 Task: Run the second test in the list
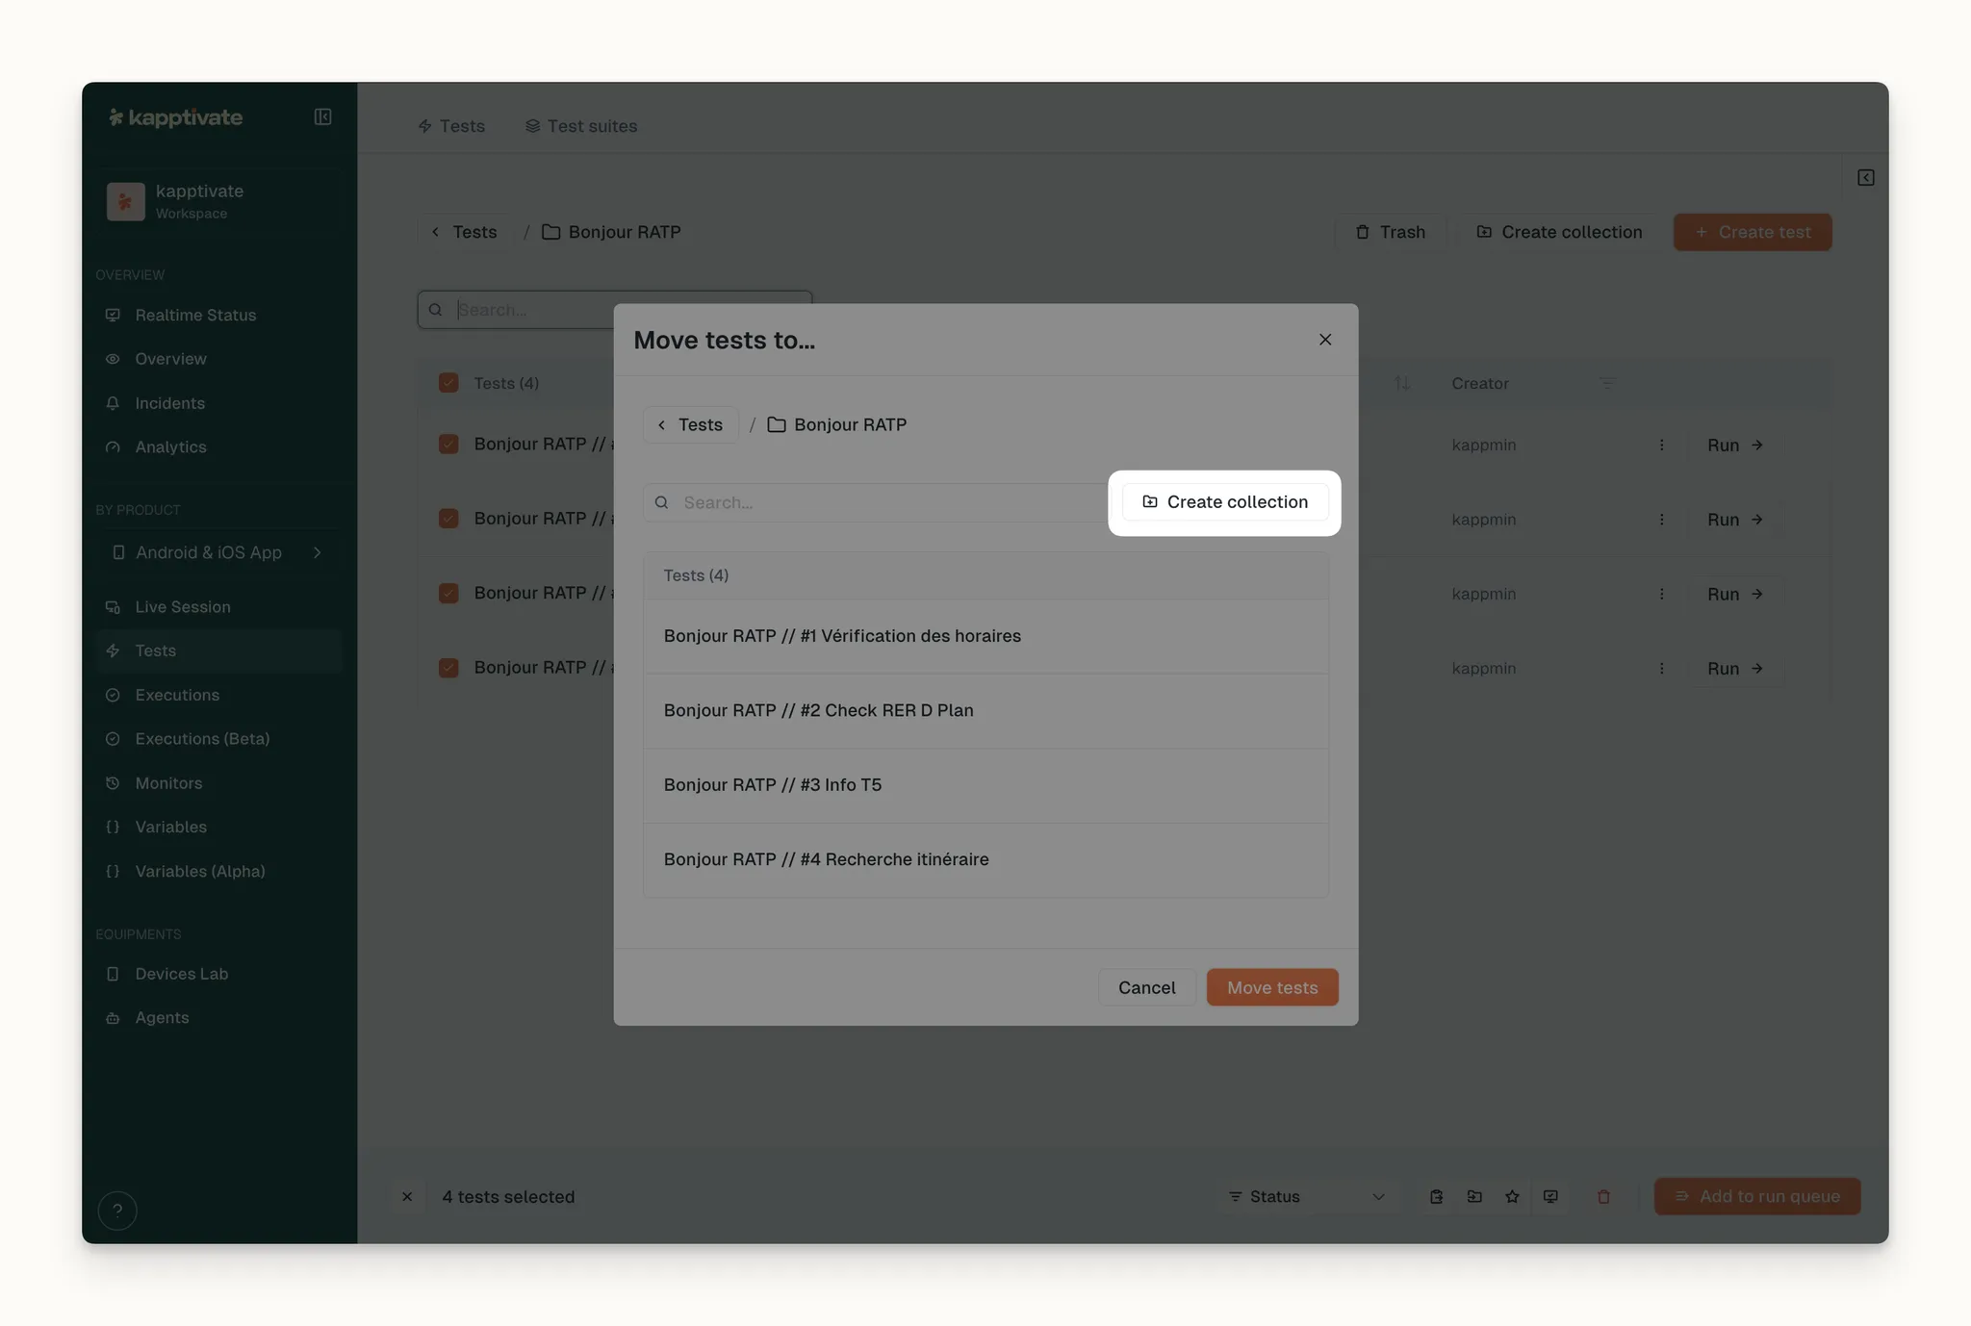click(1735, 520)
